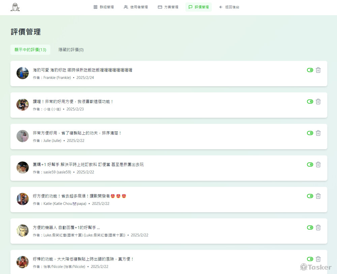Open 方案管理 in the navigation
The image size is (337, 274).
(168, 7)
